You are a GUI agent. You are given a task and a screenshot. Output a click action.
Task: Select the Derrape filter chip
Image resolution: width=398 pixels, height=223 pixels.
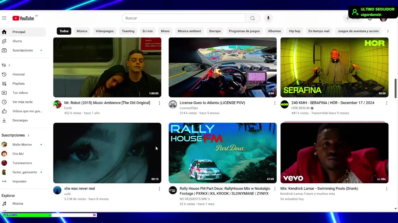coord(215,31)
